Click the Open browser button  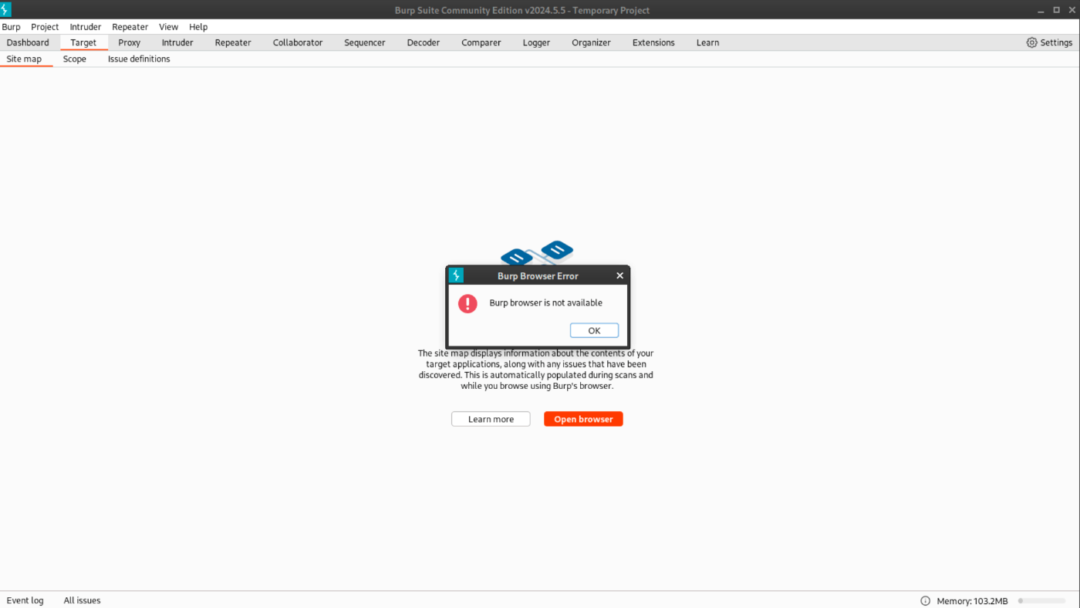pos(583,419)
